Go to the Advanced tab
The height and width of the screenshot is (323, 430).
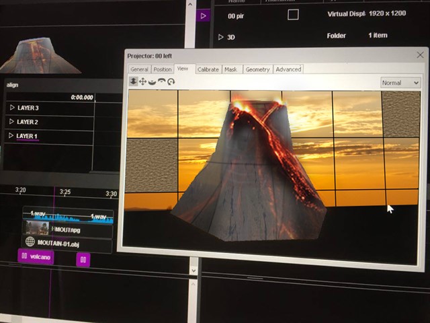[288, 69]
